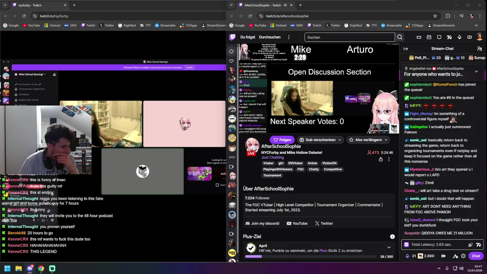487x274 pixels.
Task: Click the party popper icon in chat input
Action: [x=471, y=245]
